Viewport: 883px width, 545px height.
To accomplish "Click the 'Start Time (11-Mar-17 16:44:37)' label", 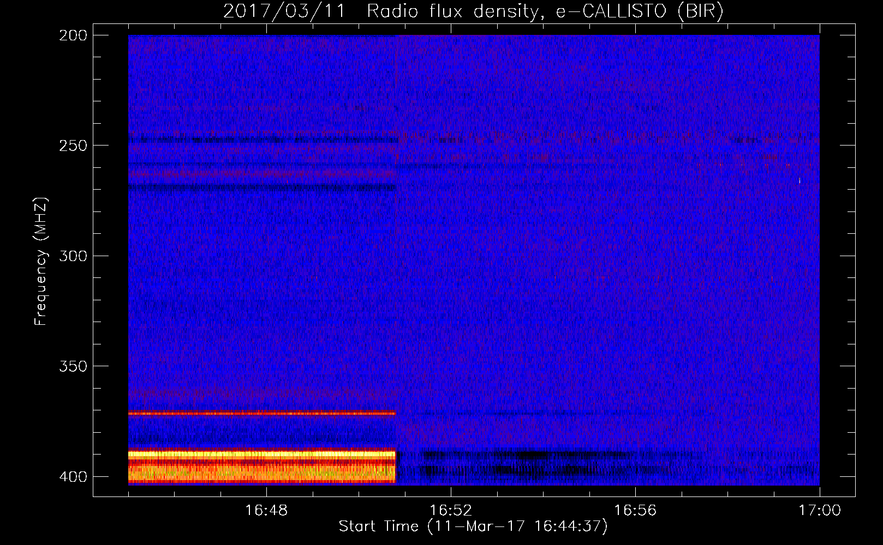I will pos(473,526).
